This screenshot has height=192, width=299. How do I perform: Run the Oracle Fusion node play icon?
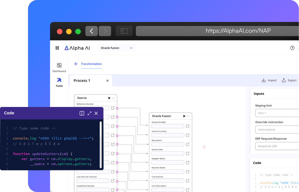(184, 116)
